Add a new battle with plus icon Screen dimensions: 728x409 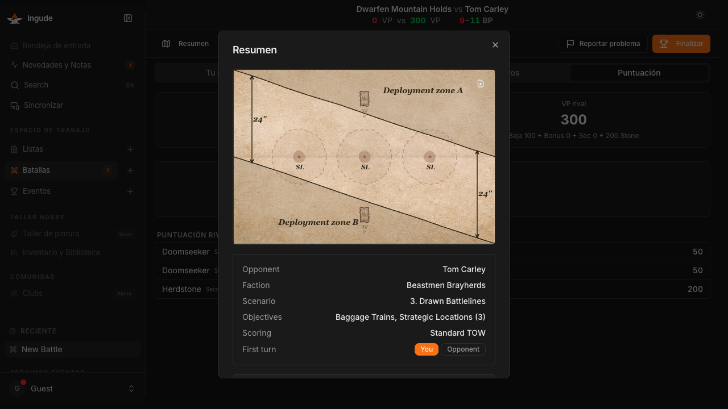point(130,170)
